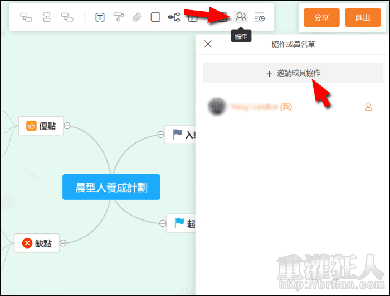The width and height of the screenshot is (390, 296).
Task: Open the history list-clock icon
Action: click(x=260, y=17)
